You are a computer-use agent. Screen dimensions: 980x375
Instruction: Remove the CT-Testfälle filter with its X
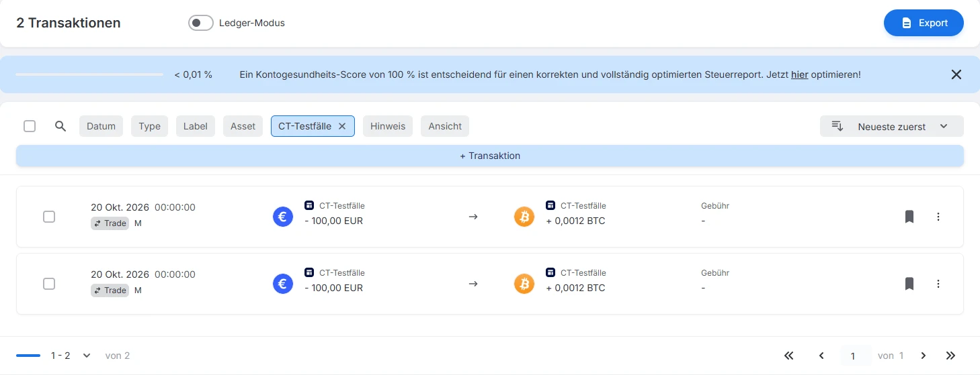click(342, 126)
